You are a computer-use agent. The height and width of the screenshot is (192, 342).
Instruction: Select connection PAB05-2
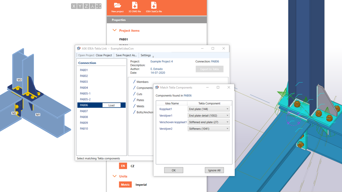tap(85, 99)
